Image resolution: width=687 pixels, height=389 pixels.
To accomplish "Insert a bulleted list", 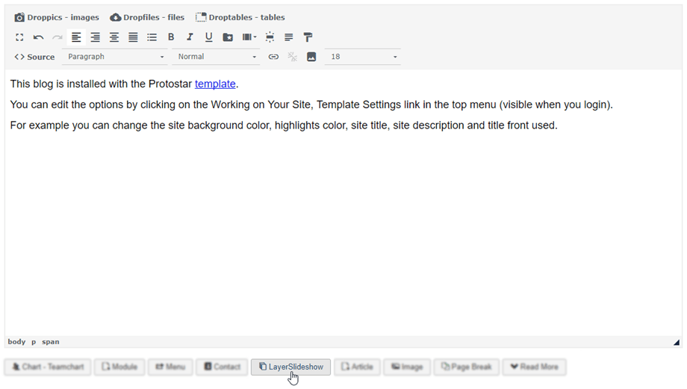I will (x=152, y=37).
